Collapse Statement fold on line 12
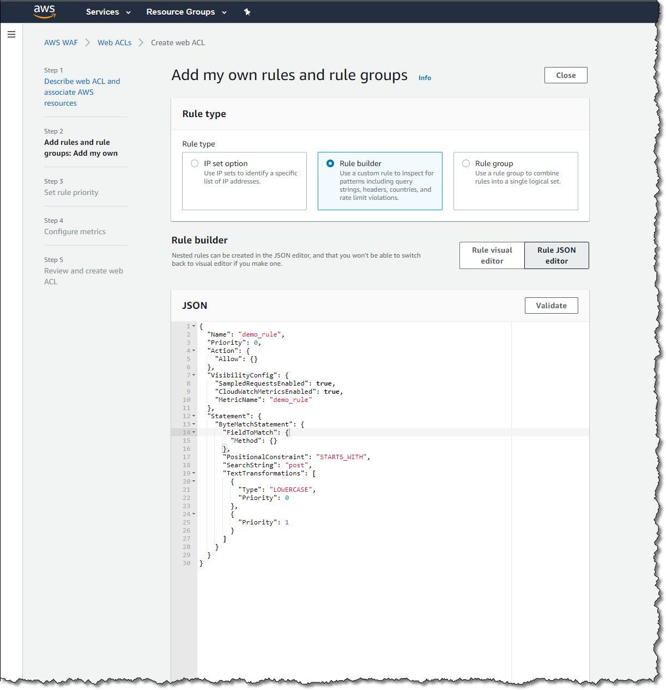This screenshot has height=690, width=666. coord(193,416)
